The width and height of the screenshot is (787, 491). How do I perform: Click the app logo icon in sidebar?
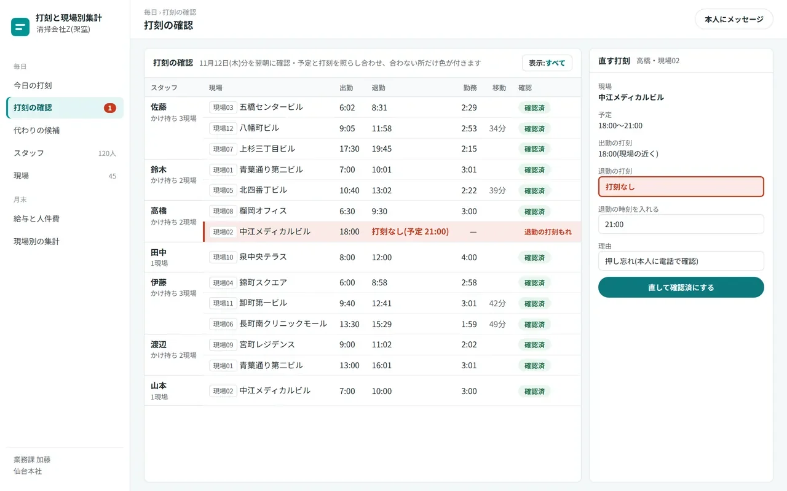pos(20,27)
